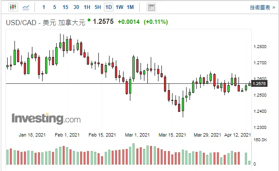Screen dimensions: 279x171
Task: Click the Jan 18, 2021 date label
Action: coord(32,135)
